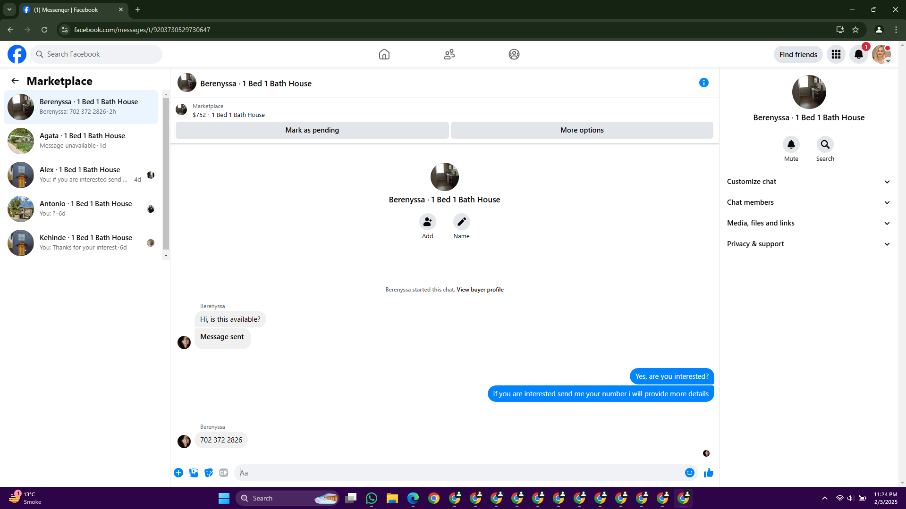Search in conversation using magnifier icon
Screen dimensions: 906x509
[x=825, y=144]
